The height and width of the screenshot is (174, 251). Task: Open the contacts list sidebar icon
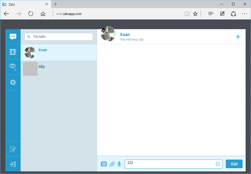(x=13, y=52)
